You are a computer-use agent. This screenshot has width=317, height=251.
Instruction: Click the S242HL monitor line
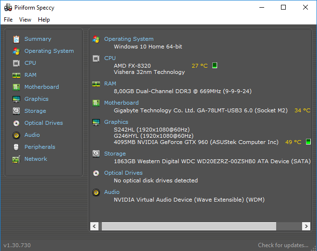pos(152,130)
